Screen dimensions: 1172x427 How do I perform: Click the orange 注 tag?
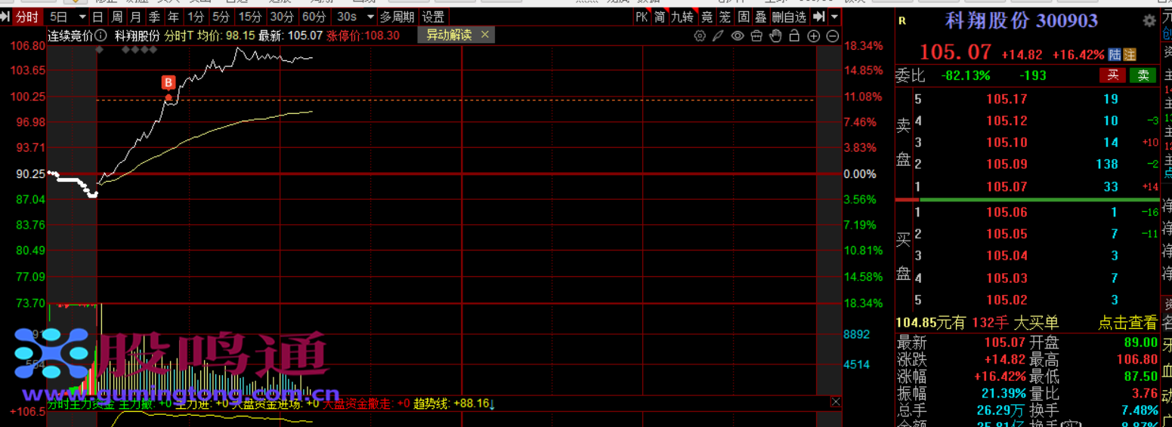pos(1130,54)
